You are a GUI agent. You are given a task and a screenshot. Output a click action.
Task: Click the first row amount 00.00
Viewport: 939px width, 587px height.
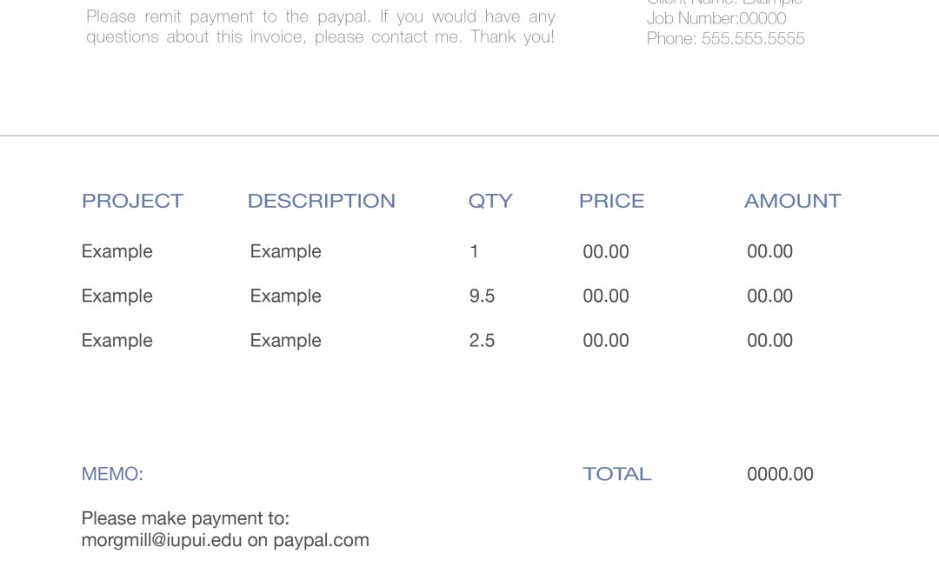tap(770, 251)
